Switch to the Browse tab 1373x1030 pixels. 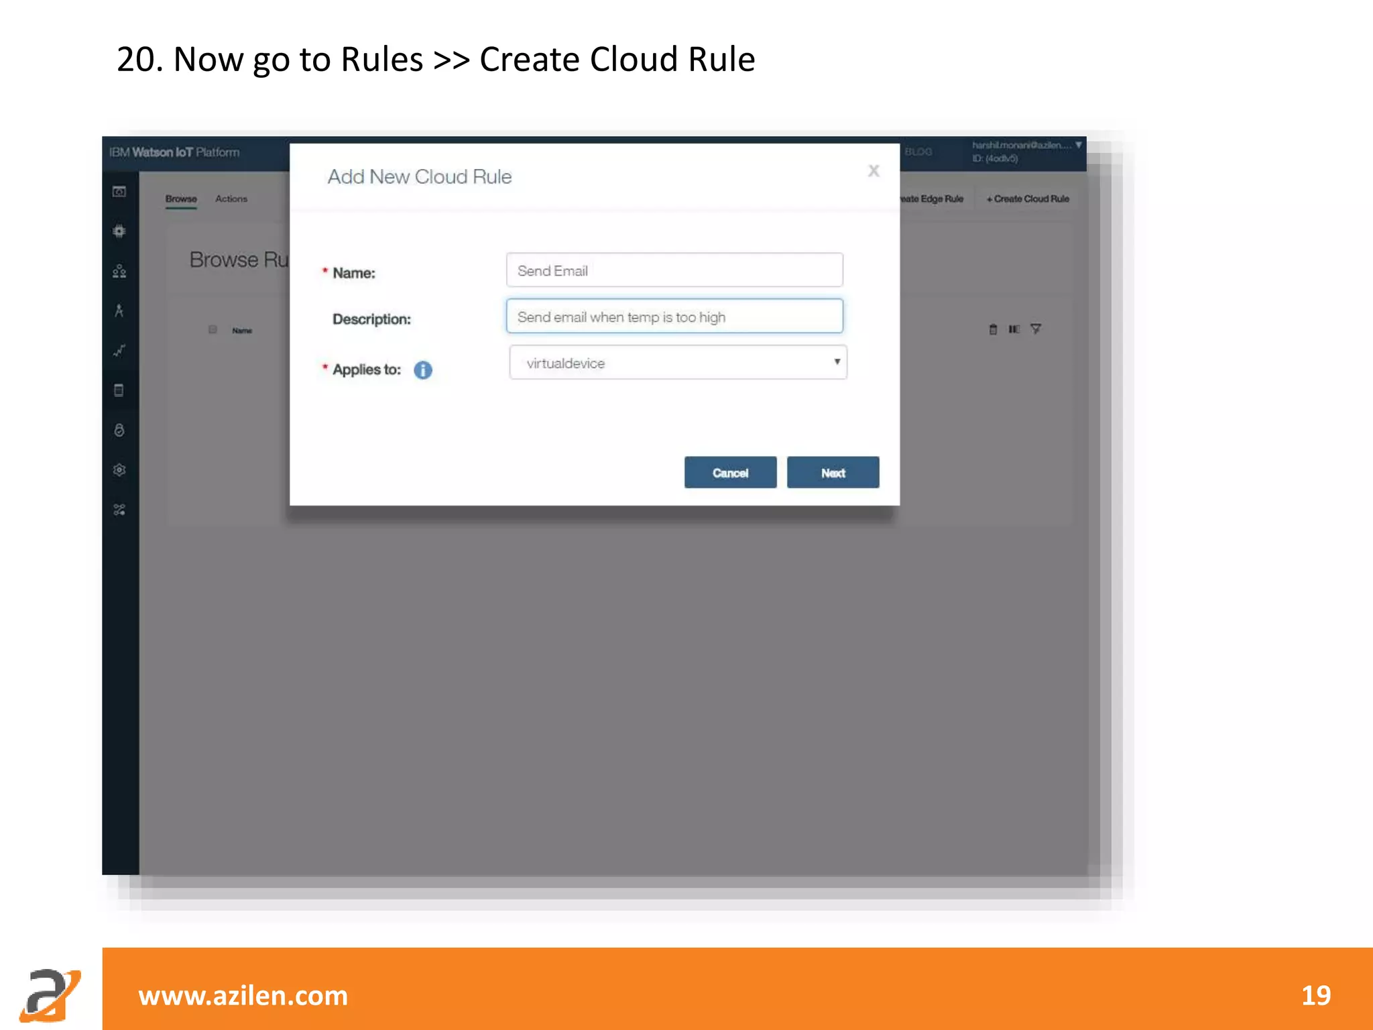click(181, 198)
